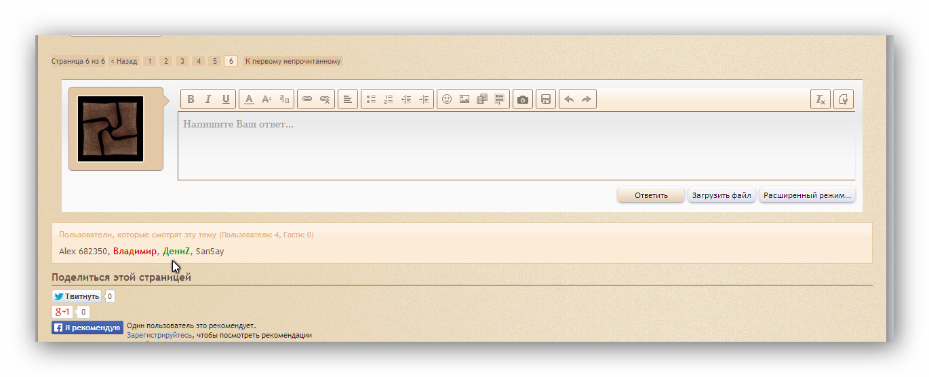Select current page 6 in pagination

click(231, 61)
